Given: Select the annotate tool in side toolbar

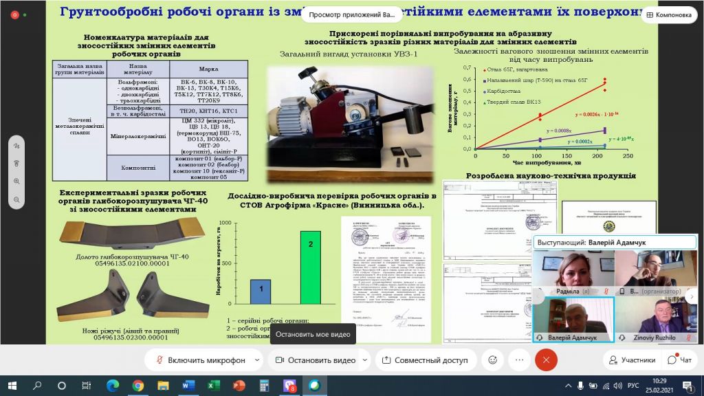Looking at the screenshot, I should (x=16, y=146).
